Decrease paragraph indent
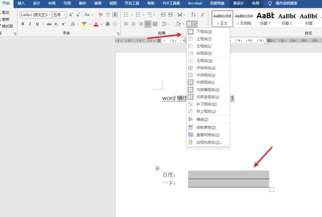Viewport: 322px width, 217px height. [163, 15]
